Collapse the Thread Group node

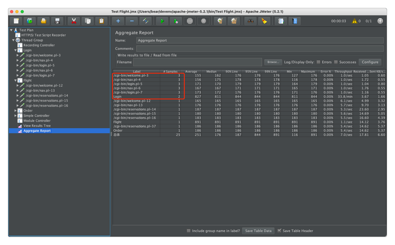[x=13, y=40]
